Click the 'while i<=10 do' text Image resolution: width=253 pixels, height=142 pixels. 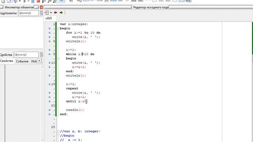(x=80, y=54)
